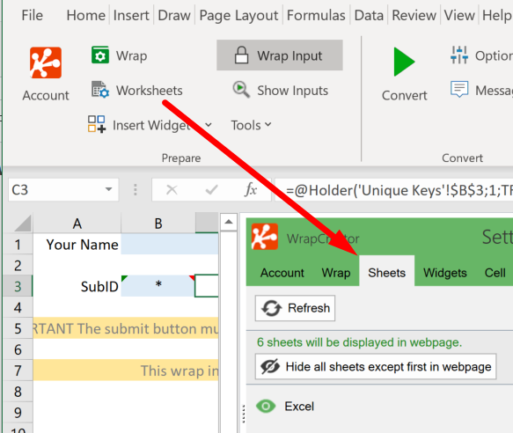513x433 pixels.
Task: Click the Insert Widget icon
Action: [x=97, y=124]
